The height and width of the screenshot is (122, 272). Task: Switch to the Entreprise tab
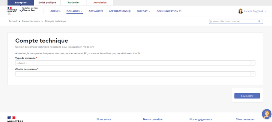pos(21,3)
